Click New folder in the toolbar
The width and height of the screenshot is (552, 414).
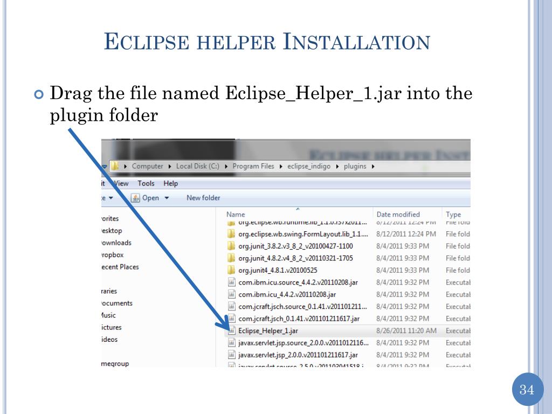203,198
